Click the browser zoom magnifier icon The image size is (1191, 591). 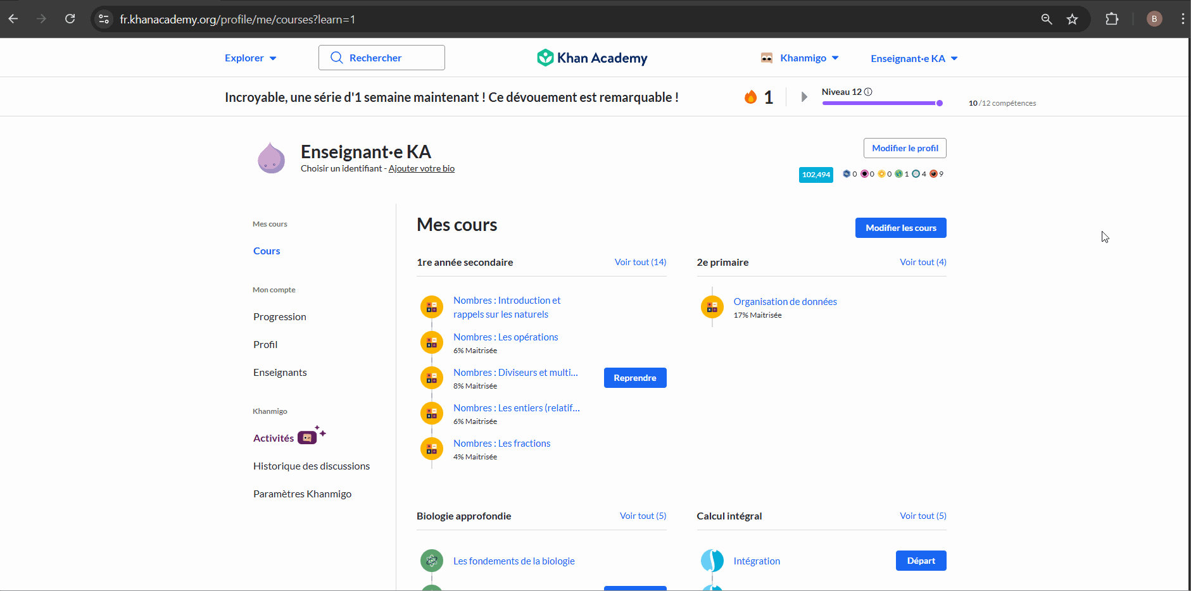pos(1047,19)
